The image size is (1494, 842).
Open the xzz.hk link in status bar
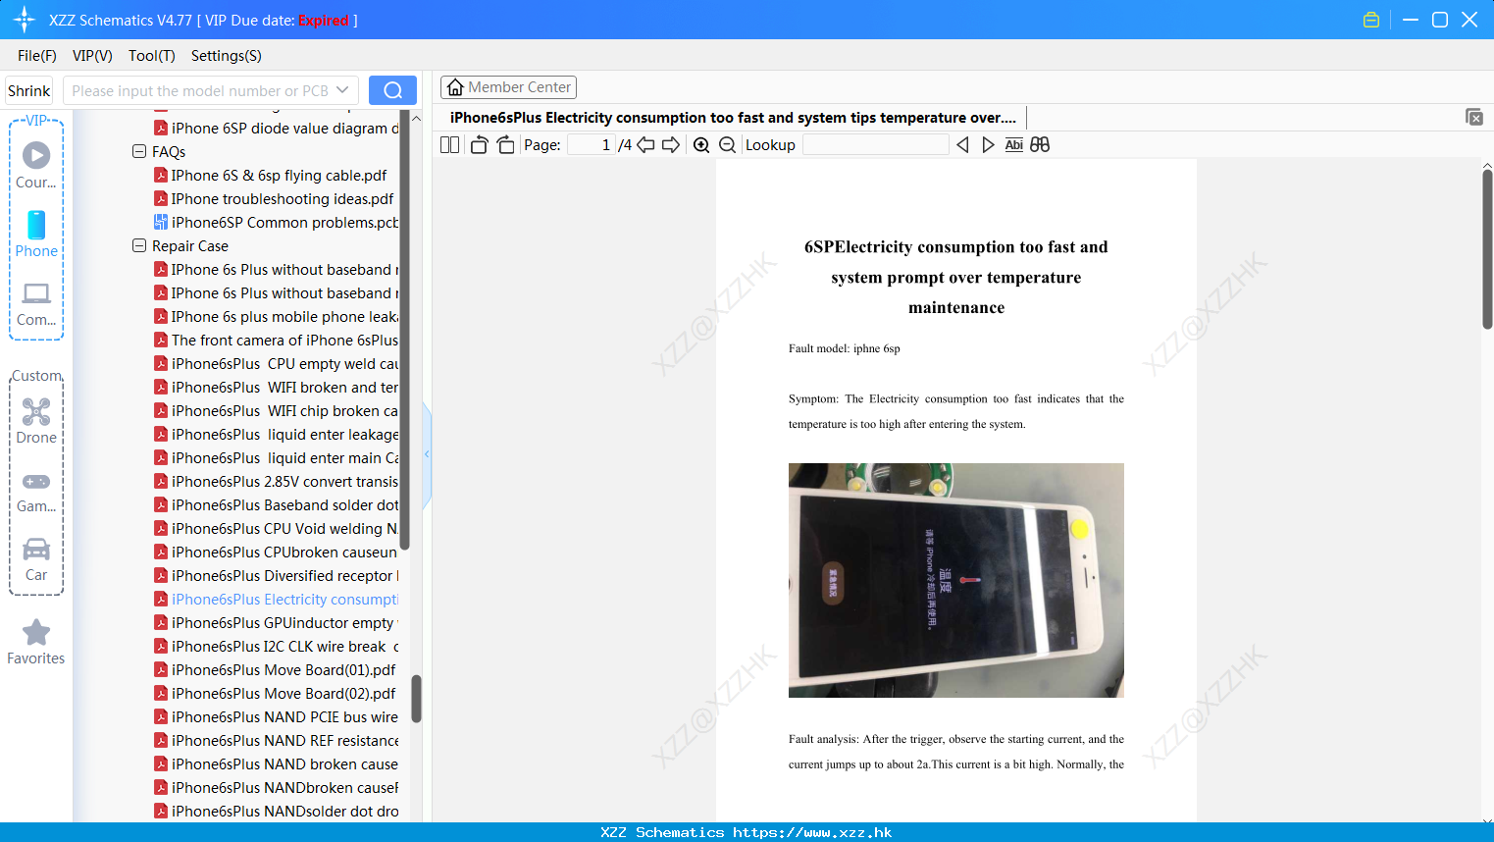click(812, 832)
